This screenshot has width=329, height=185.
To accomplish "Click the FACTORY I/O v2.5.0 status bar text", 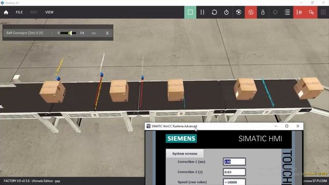I will [32, 181].
